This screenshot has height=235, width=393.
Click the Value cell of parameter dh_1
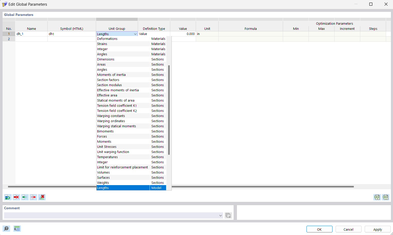tap(183, 34)
